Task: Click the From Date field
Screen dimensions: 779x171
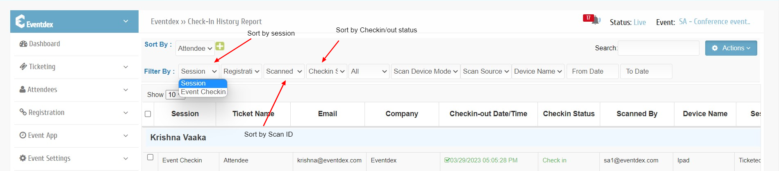Action: click(592, 71)
